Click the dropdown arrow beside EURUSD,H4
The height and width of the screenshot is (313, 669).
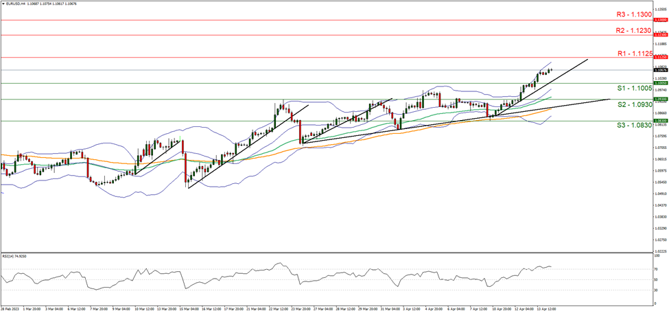click(x=3, y=4)
